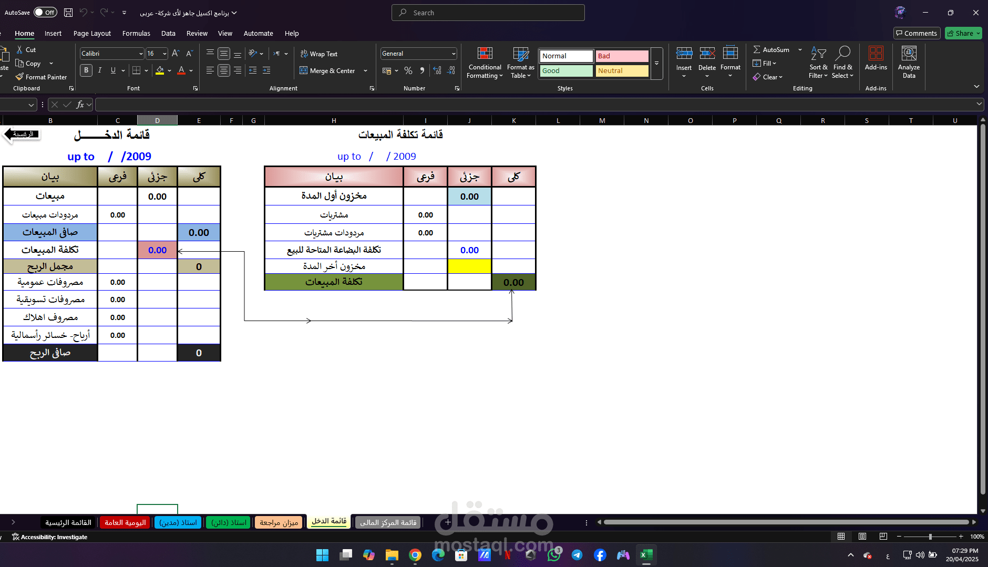Switch to sheet اليومية العامة
Viewport: 988px width, 567px height.
[x=125, y=522]
